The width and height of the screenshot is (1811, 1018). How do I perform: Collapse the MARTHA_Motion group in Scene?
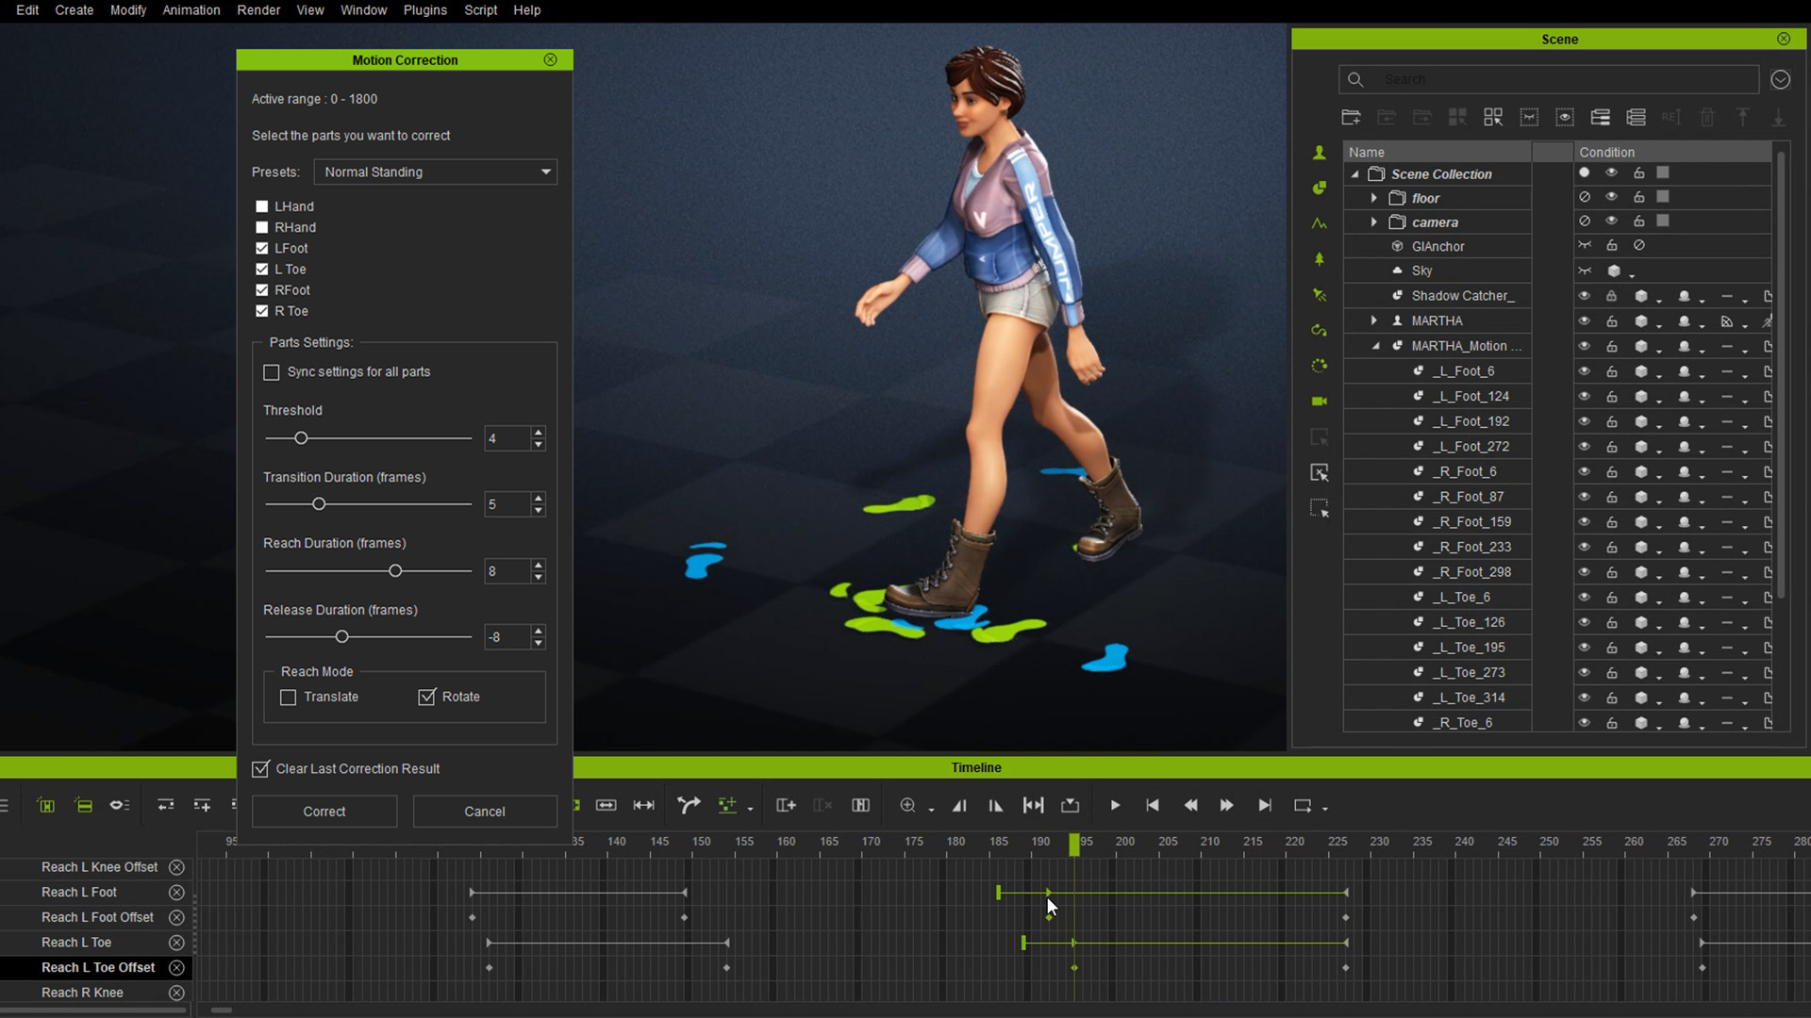click(1376, 347)
